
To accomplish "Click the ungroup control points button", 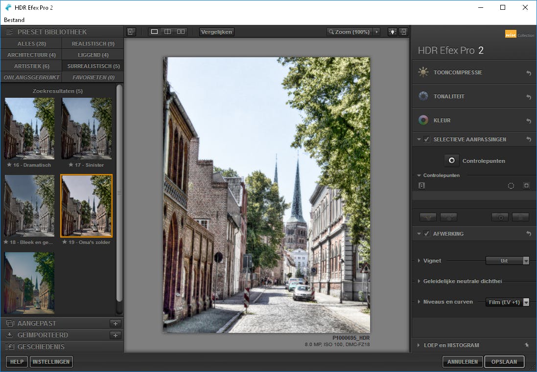I will coord(448,217).
